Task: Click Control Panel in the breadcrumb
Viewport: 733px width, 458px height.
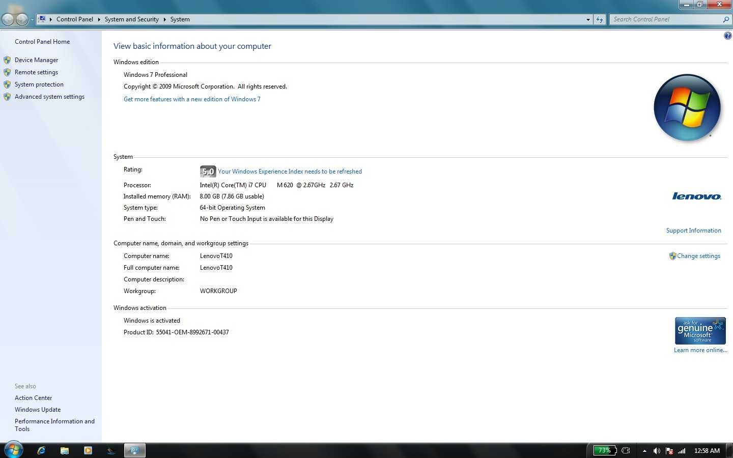Action: 75,19
